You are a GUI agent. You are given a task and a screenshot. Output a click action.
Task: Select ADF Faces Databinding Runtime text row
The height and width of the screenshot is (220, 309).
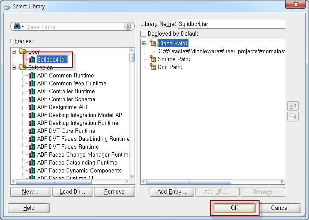click(77, 162)
